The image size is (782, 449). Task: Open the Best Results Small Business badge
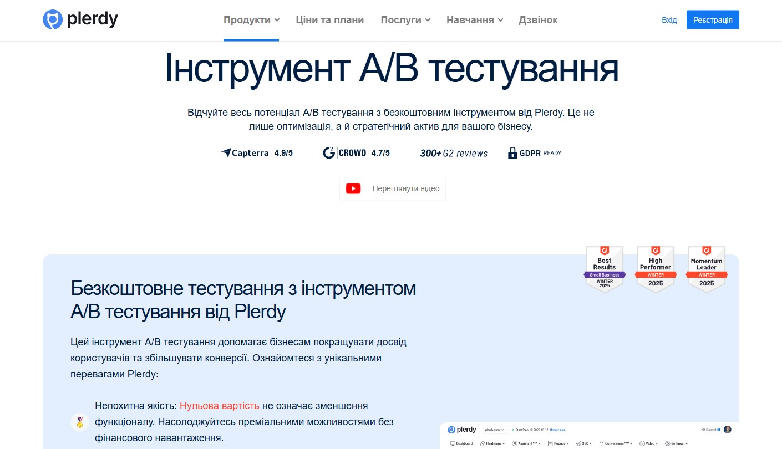coord(605,269)
